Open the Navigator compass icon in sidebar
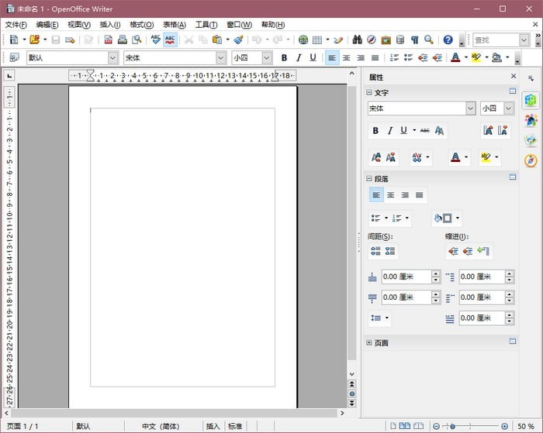 pos(531,160)
